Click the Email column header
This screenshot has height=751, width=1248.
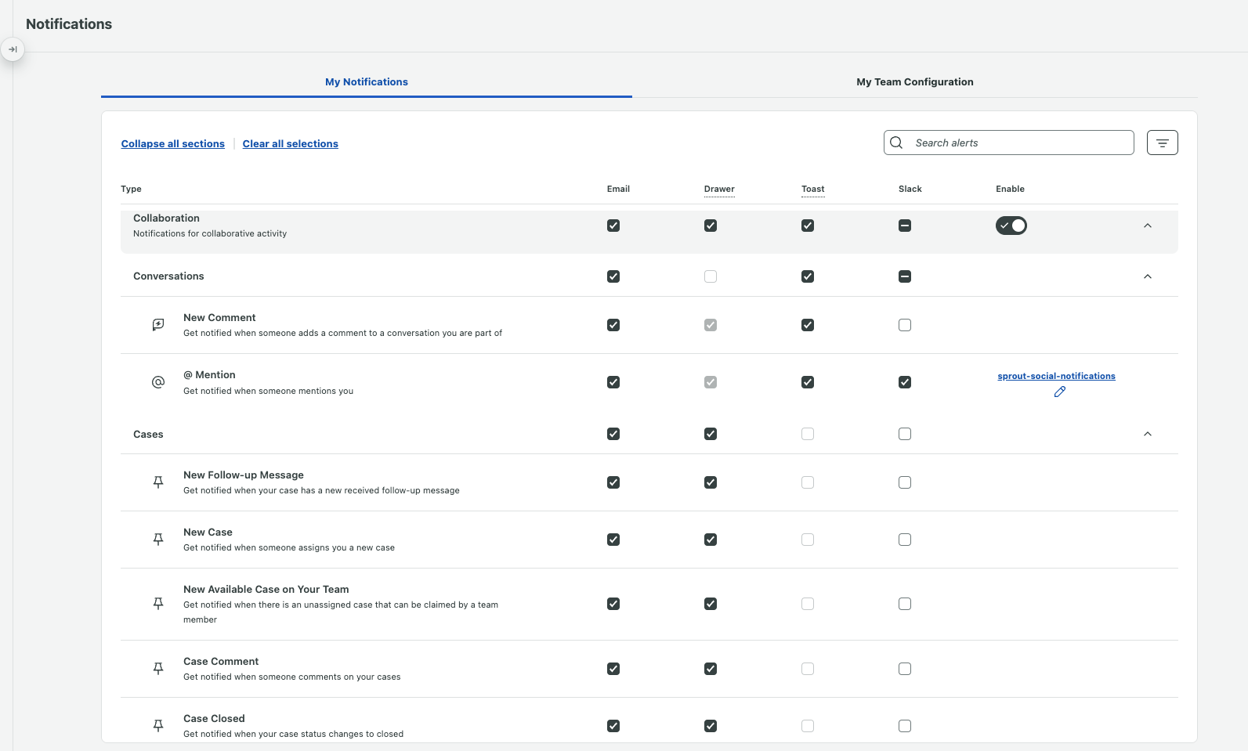(x=618, y=189)
